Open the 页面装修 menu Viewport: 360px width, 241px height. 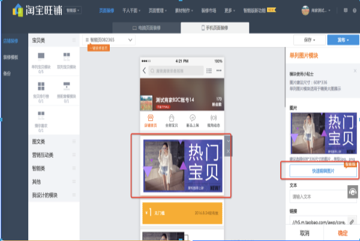pos(107,11)
